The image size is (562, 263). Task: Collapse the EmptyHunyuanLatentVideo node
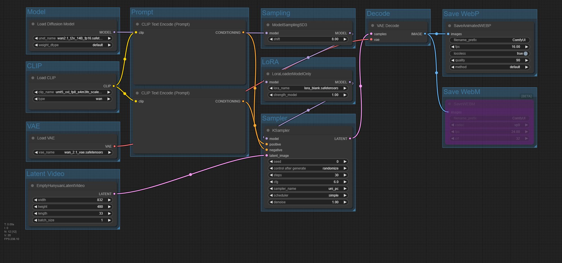tap(32, 186)
